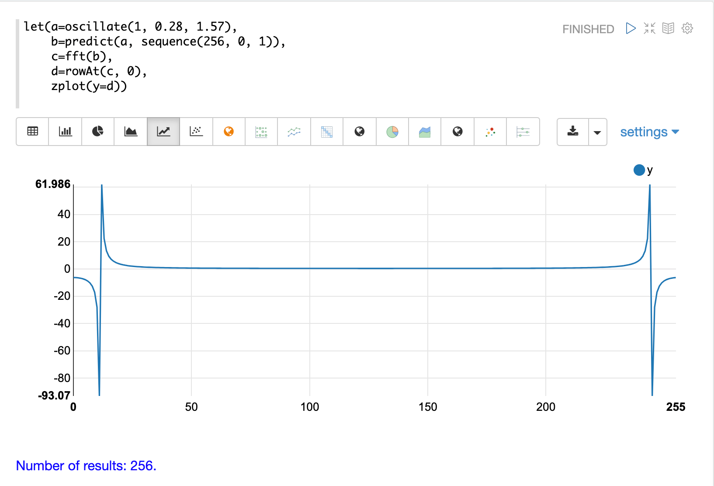Open the paragraph report view book icon
The image size is (714, 486).
click(x=668, y=28)
